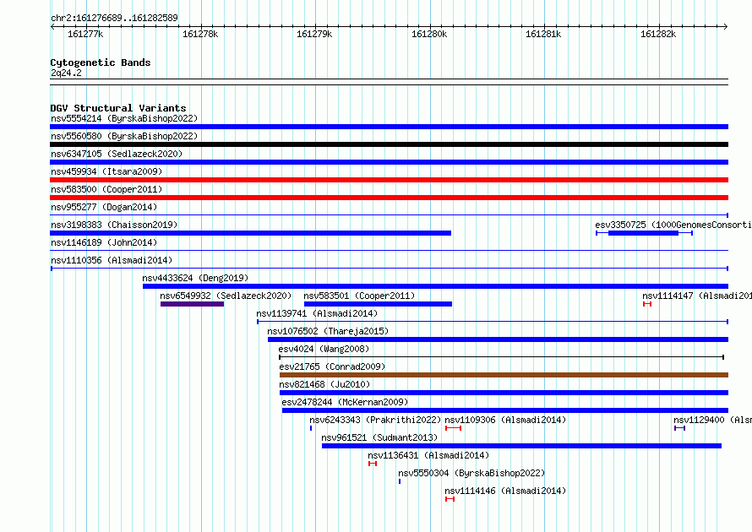Click the nsv6243343 (Prakrithi2022) text label
This screenshot has width=752, height=532.
tap(375, 420)
